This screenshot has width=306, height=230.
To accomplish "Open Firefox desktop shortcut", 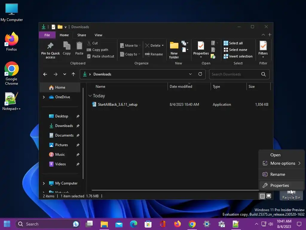I will click(12, 42).
